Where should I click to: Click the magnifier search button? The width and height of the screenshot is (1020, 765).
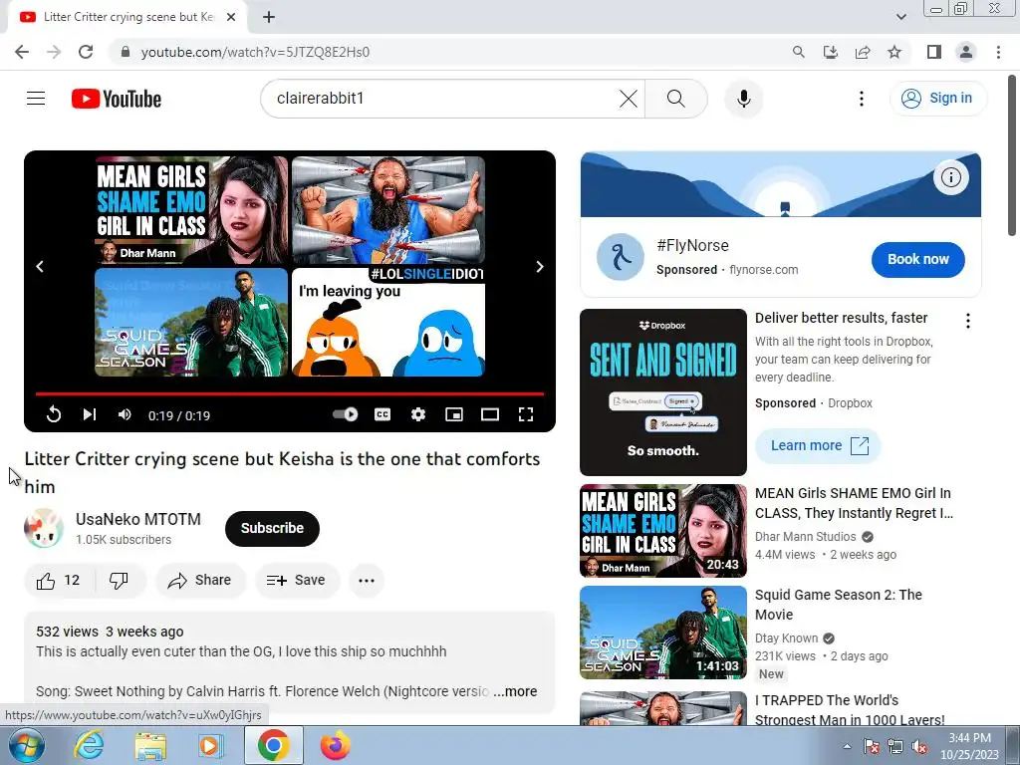click(x=676, y=99)
